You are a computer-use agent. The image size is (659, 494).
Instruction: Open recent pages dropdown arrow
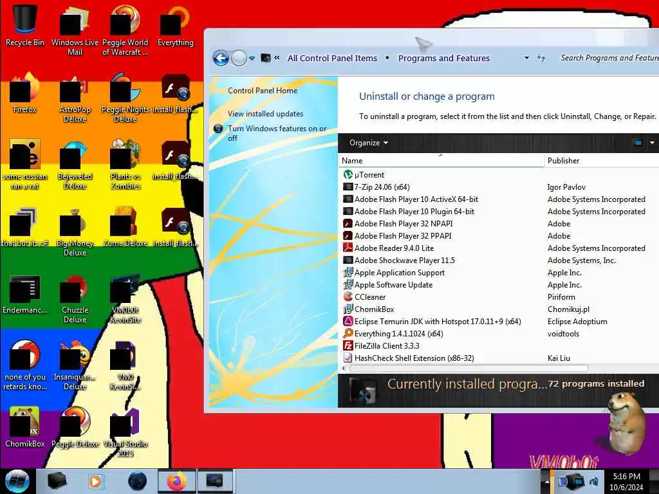point(252,59)
